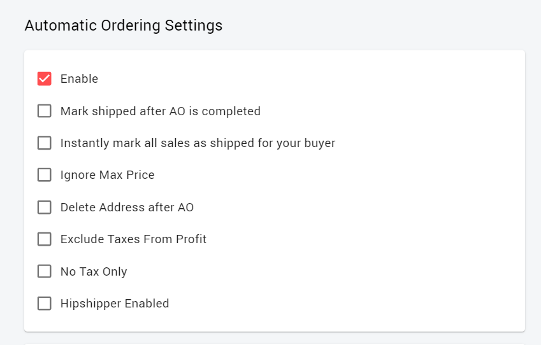Tick the Mark shipped after AO checkbox

pyautogui.click(x=44, y=111)
